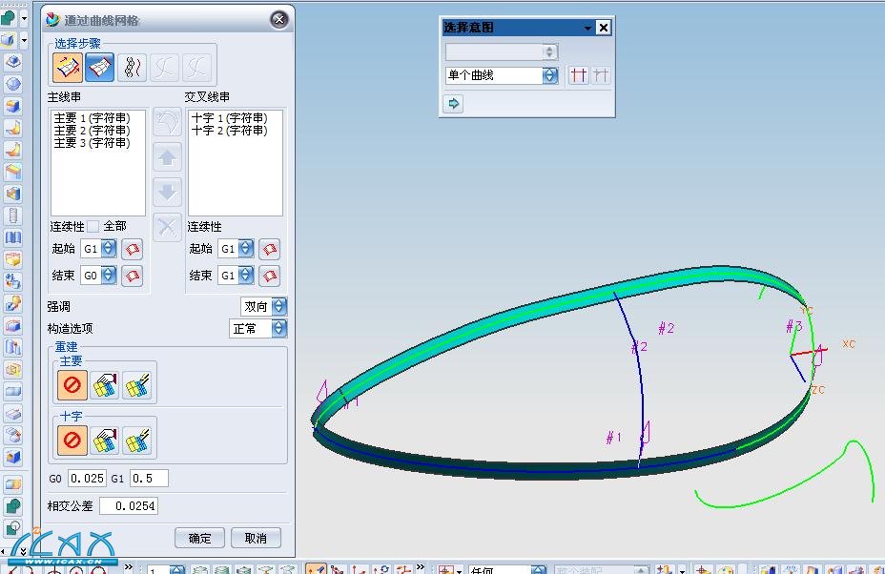Select the cross strings selection step icon

[x=100, y=67]
